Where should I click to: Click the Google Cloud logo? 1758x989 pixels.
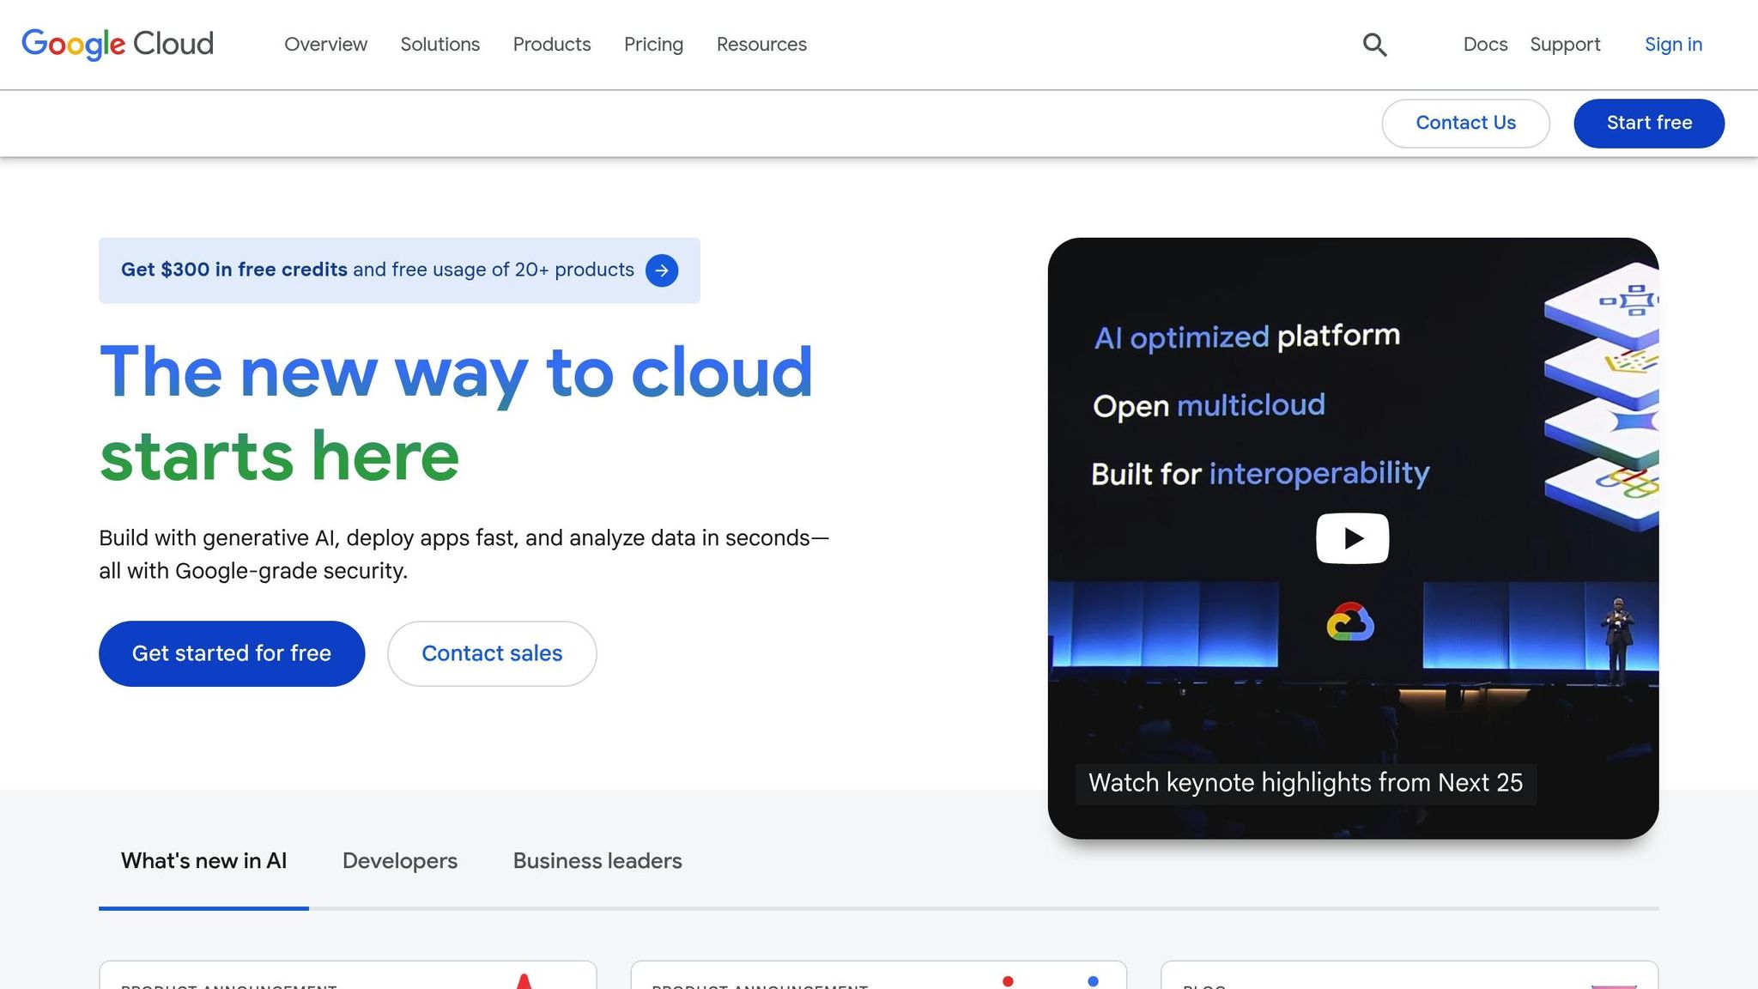click(x=118, y=43)
